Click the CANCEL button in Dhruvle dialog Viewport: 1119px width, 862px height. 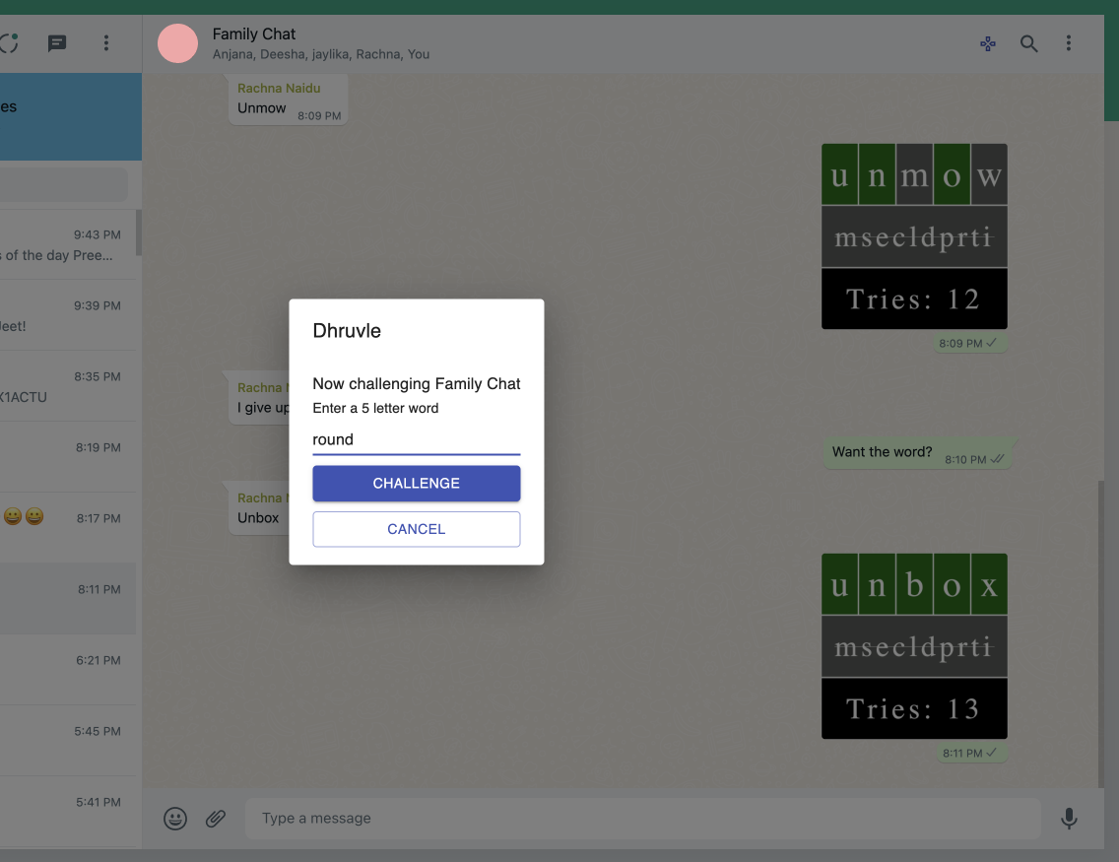pos(416,529)
